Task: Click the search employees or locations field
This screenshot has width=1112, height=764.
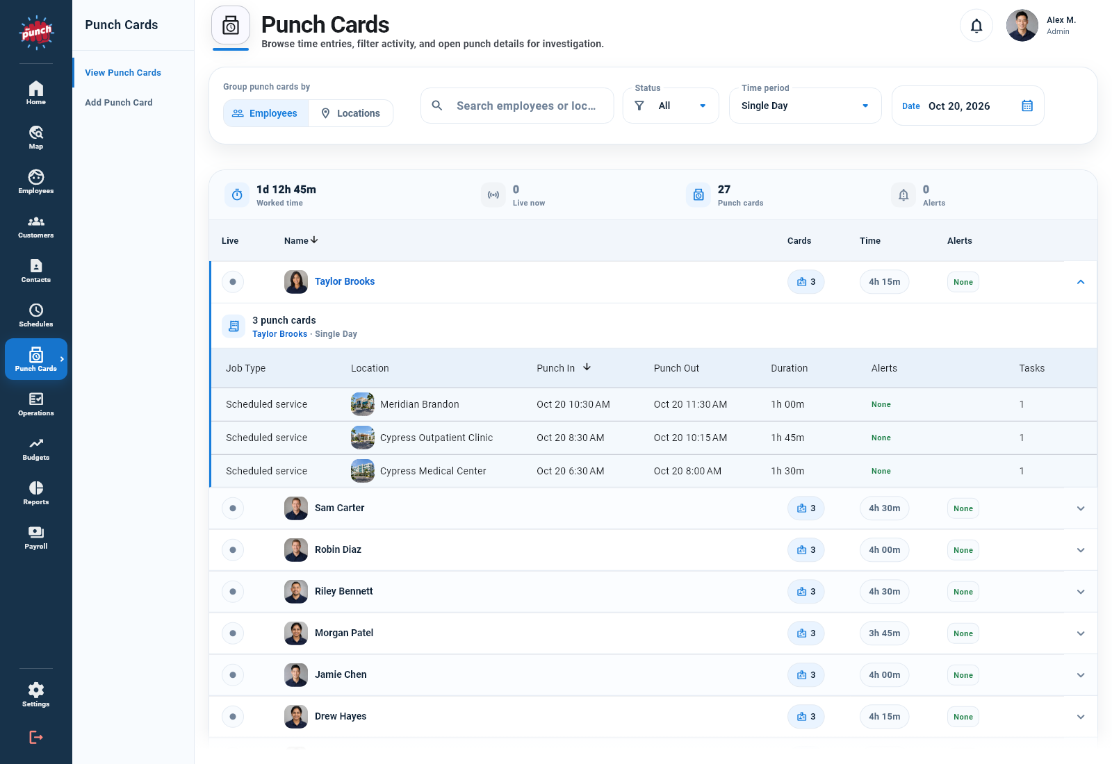Action: coord(517,106)
